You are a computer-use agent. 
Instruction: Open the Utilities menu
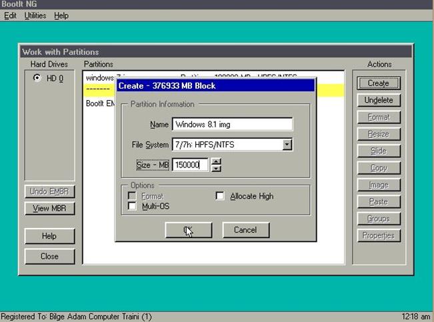(x=35, y=15)
